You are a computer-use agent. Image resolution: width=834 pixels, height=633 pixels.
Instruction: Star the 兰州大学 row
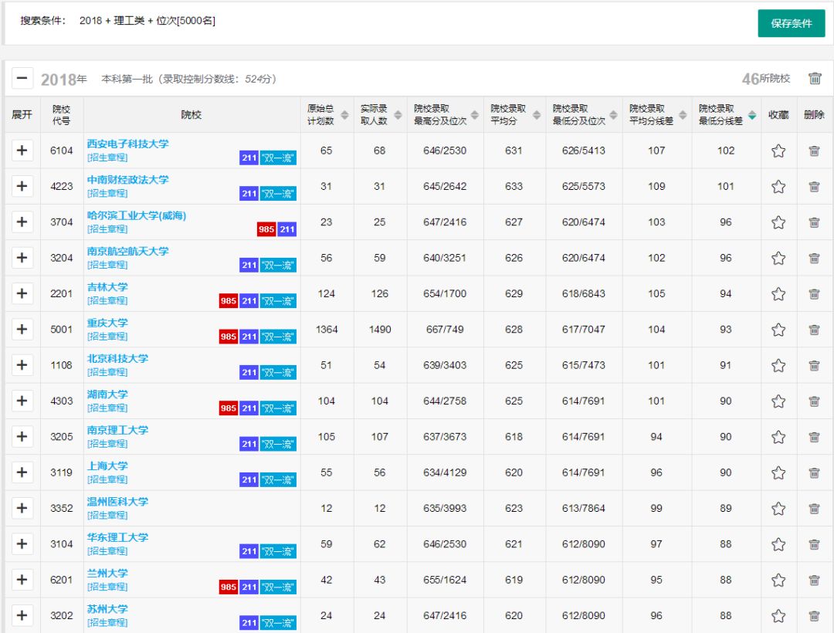[x=778, y=580]
